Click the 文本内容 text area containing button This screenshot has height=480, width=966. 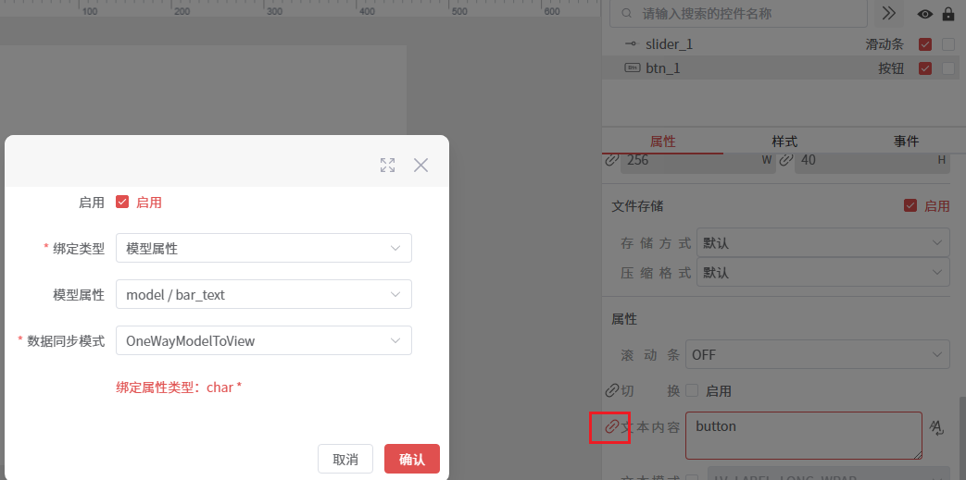pyautogui.click(x=802, y=435)
